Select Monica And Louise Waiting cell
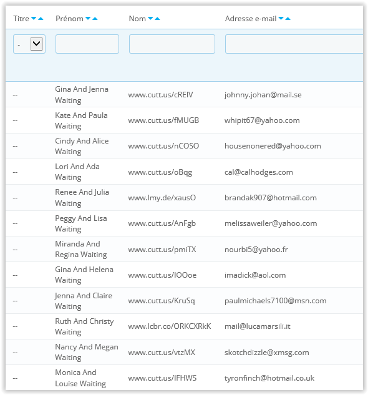The image size is (368, 395). pos(80,378)
